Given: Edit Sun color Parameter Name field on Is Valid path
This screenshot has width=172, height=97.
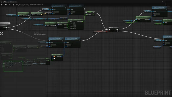Looking at the screenshot, I should click(73, 12).
